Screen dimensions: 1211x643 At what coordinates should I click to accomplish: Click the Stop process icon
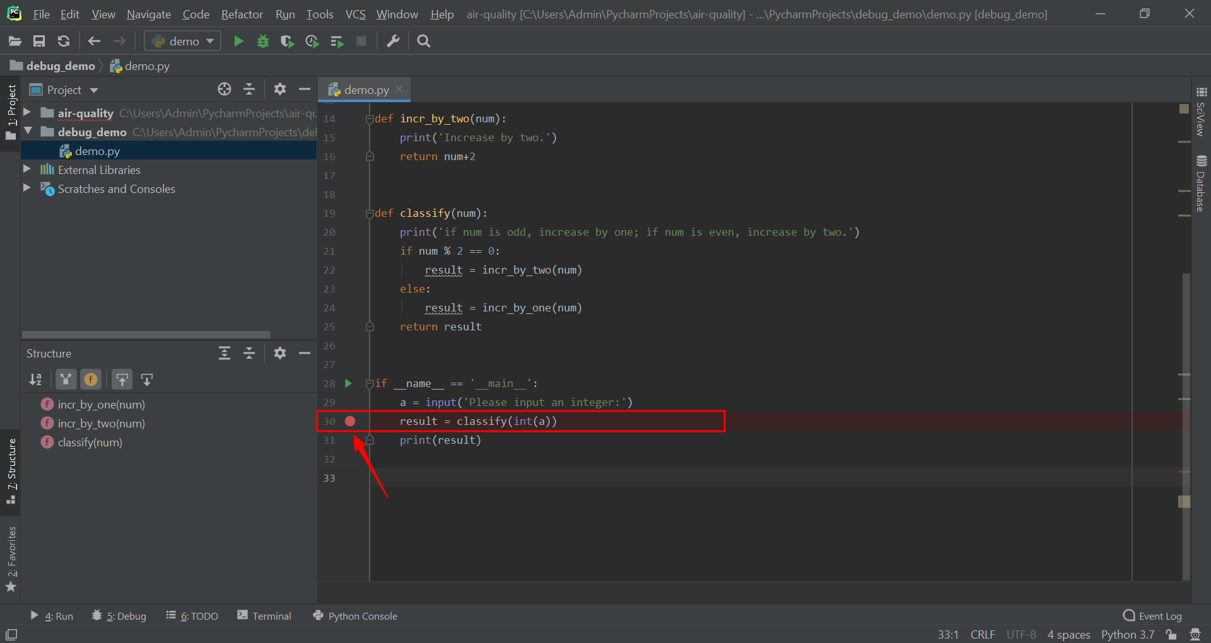tap(361, 40)
